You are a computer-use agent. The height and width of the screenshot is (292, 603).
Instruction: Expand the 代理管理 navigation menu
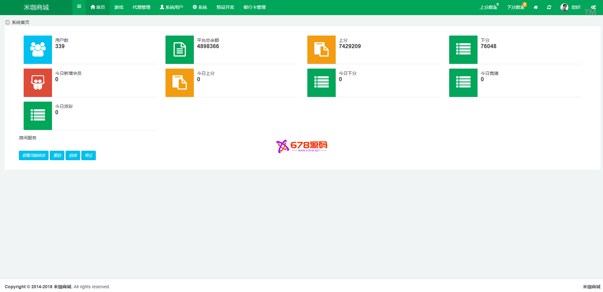pos(142,7)
